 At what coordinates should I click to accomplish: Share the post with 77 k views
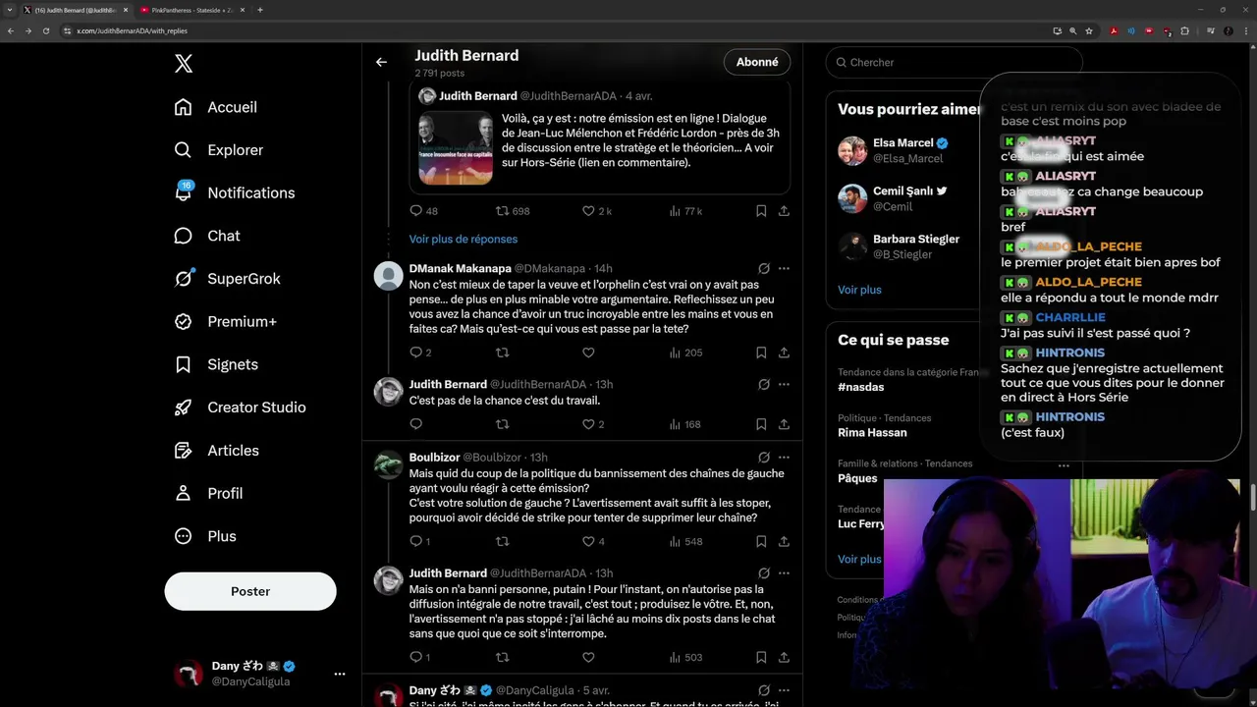(784, 211)
